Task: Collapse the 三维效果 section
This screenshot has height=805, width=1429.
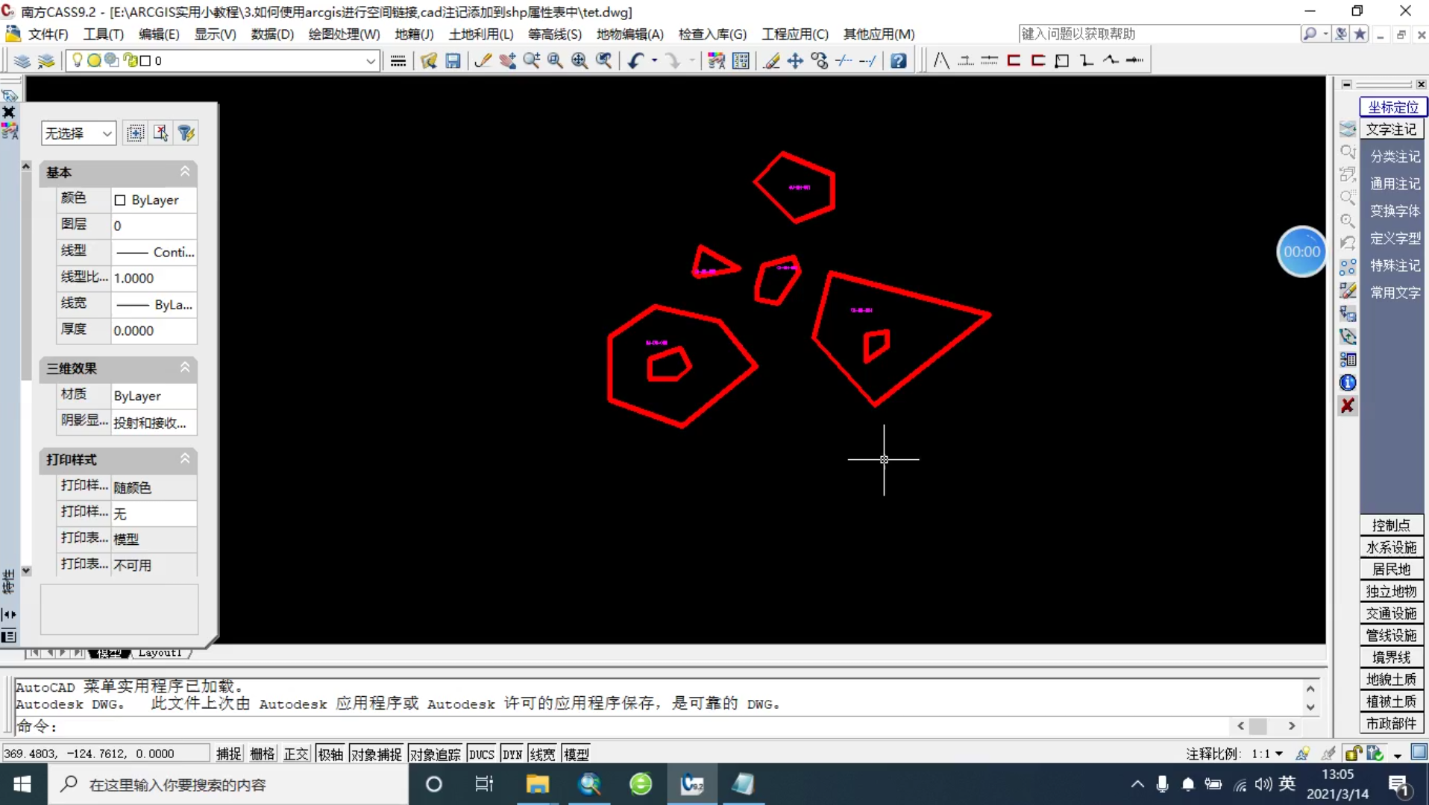Action: click(185, 367)
